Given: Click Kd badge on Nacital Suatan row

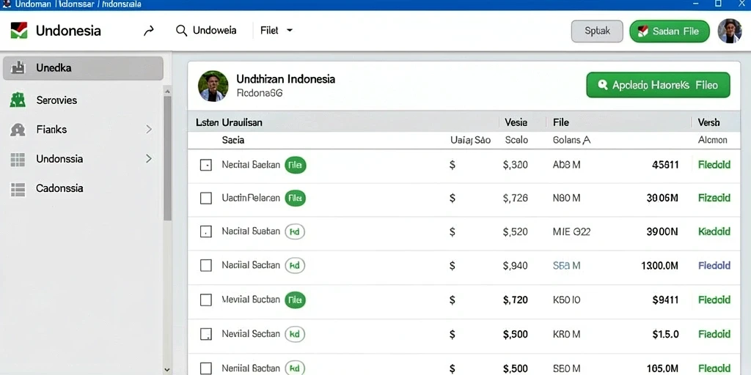Looking at the screenshot, I should point(295,232).
